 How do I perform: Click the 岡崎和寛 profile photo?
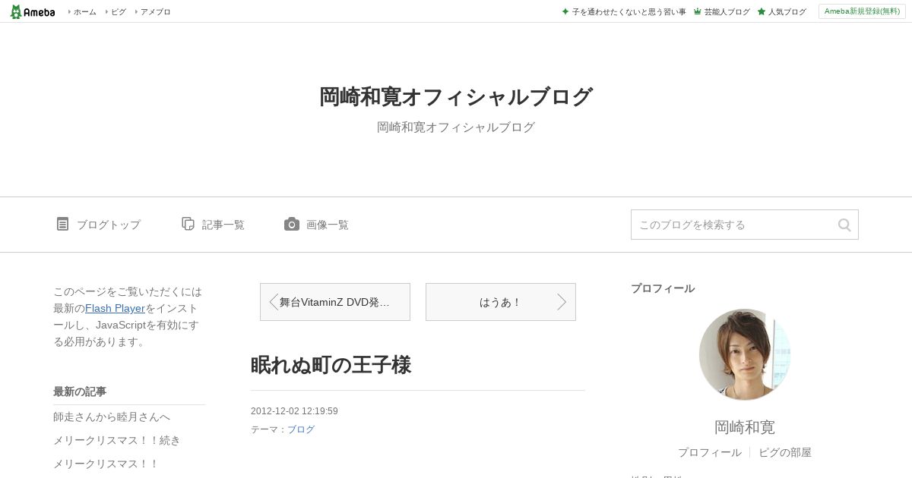tap(745, 354)
